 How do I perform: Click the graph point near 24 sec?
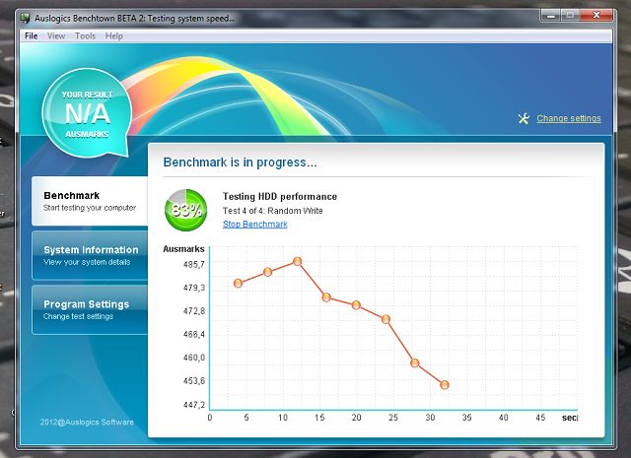(386, 319)
